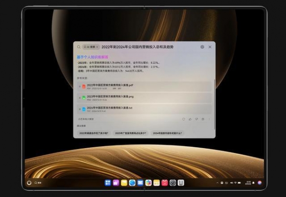Expand the 2022 pdf source entry
Viewport: 286px width, 197px height.
[x=80, y=86]
